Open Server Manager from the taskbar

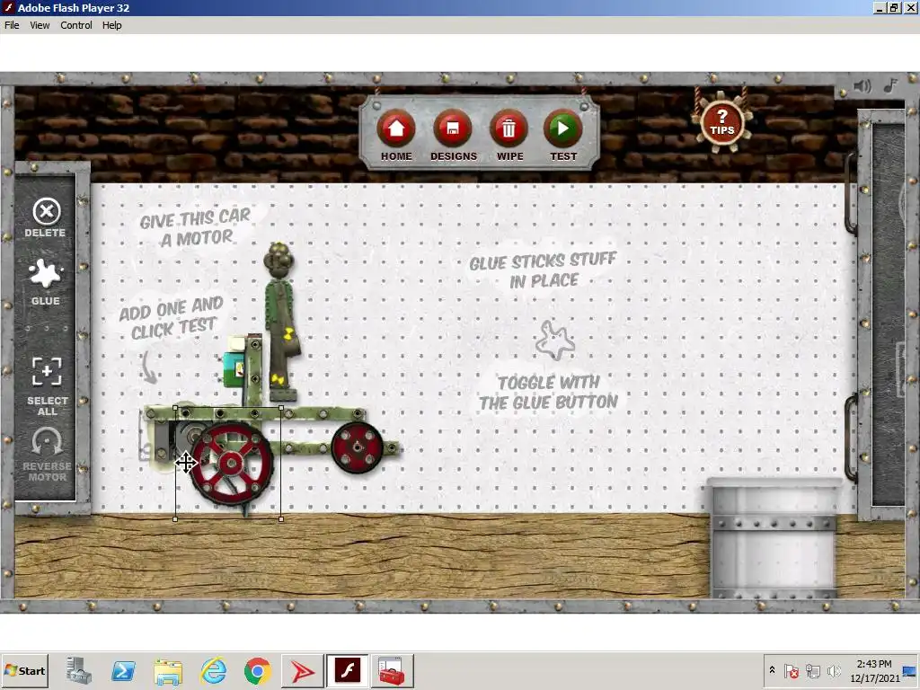point(79,670)
